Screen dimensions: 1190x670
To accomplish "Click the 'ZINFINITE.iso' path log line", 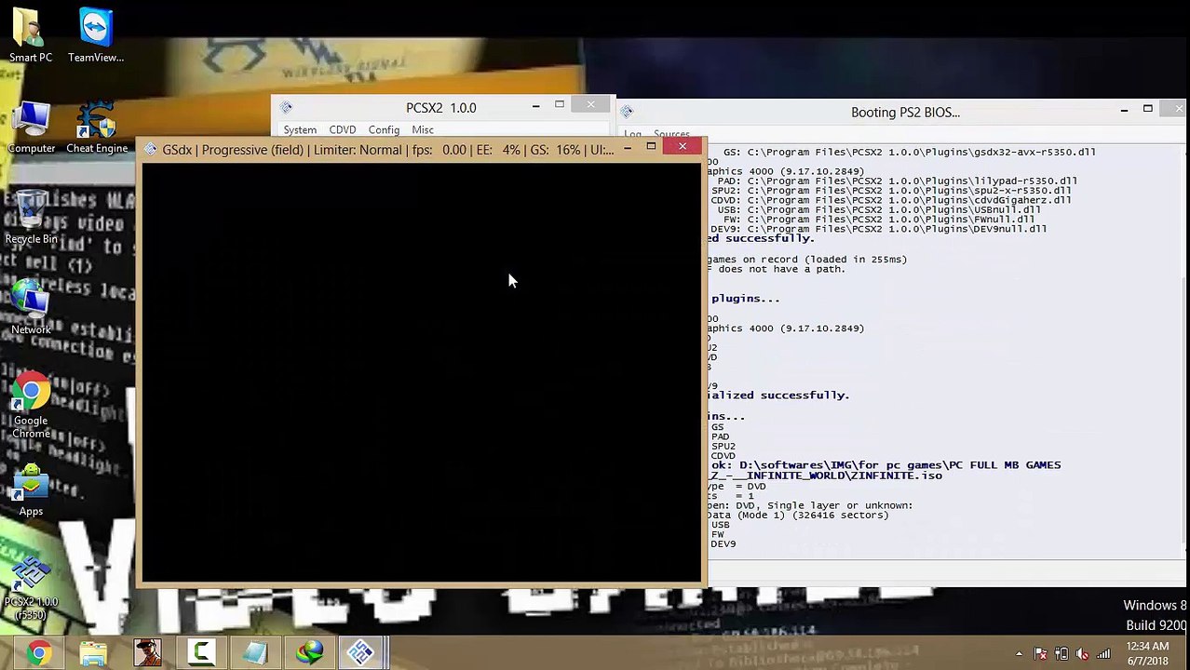I will pos(825,476).
